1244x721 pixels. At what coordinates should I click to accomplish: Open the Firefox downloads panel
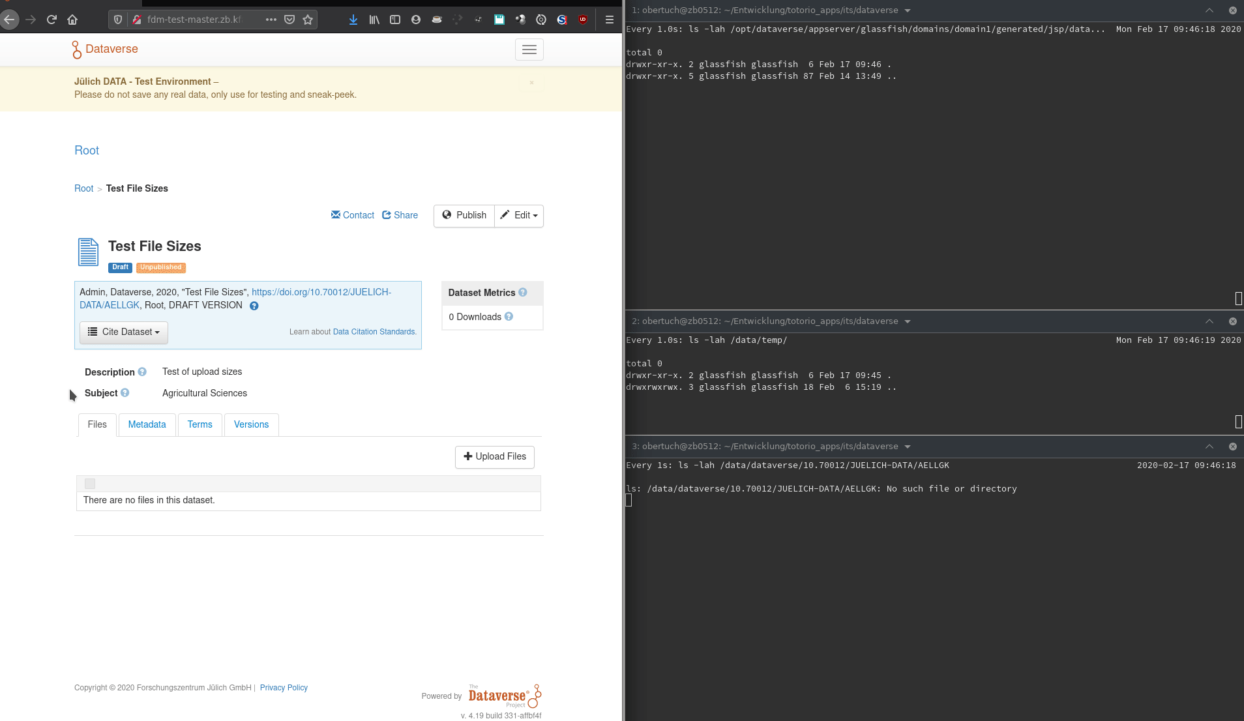pyautogui.click(x=353, y=20)
